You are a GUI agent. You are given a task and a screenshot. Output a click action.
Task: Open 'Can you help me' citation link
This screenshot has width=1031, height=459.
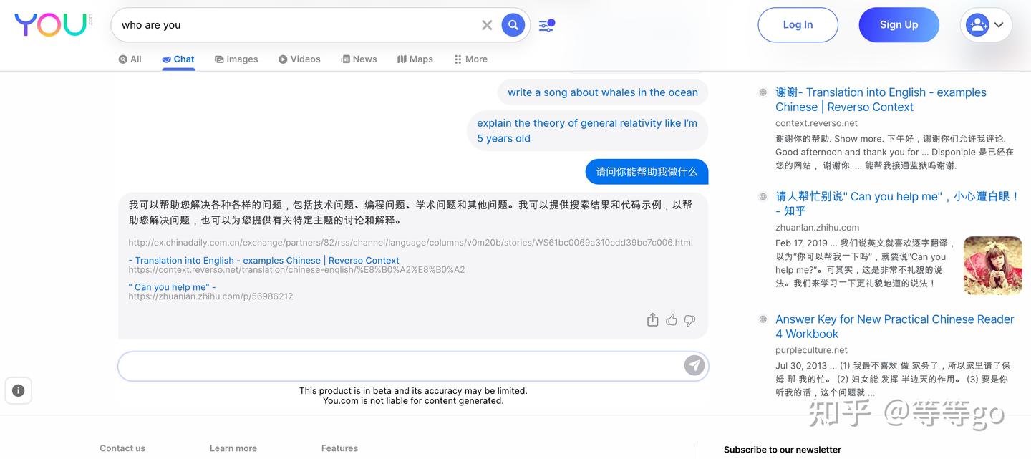point(172,287)
